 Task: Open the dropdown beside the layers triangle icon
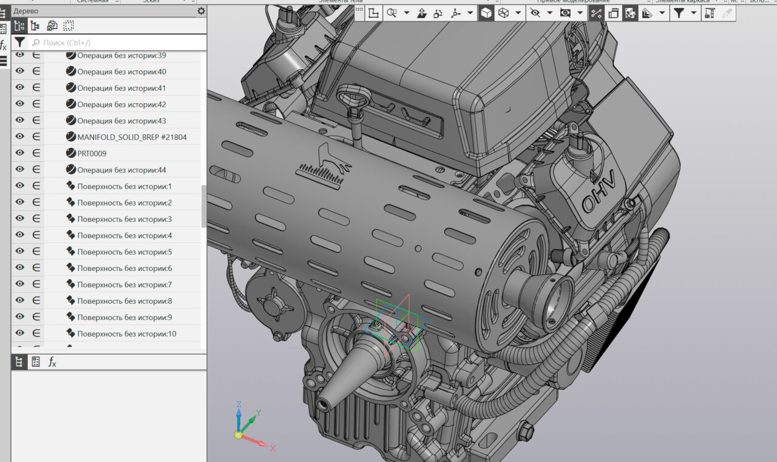[662, 13]
